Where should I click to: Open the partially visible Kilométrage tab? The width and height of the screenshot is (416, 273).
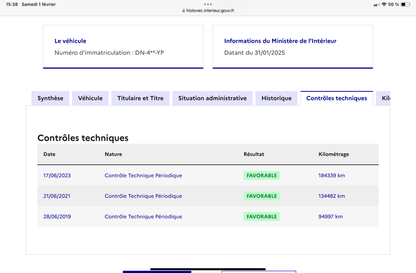[x=383, y=98]
